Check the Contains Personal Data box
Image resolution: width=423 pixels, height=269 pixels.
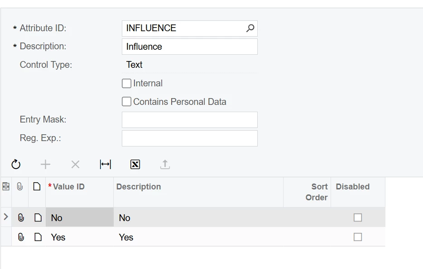click(127, 102)
